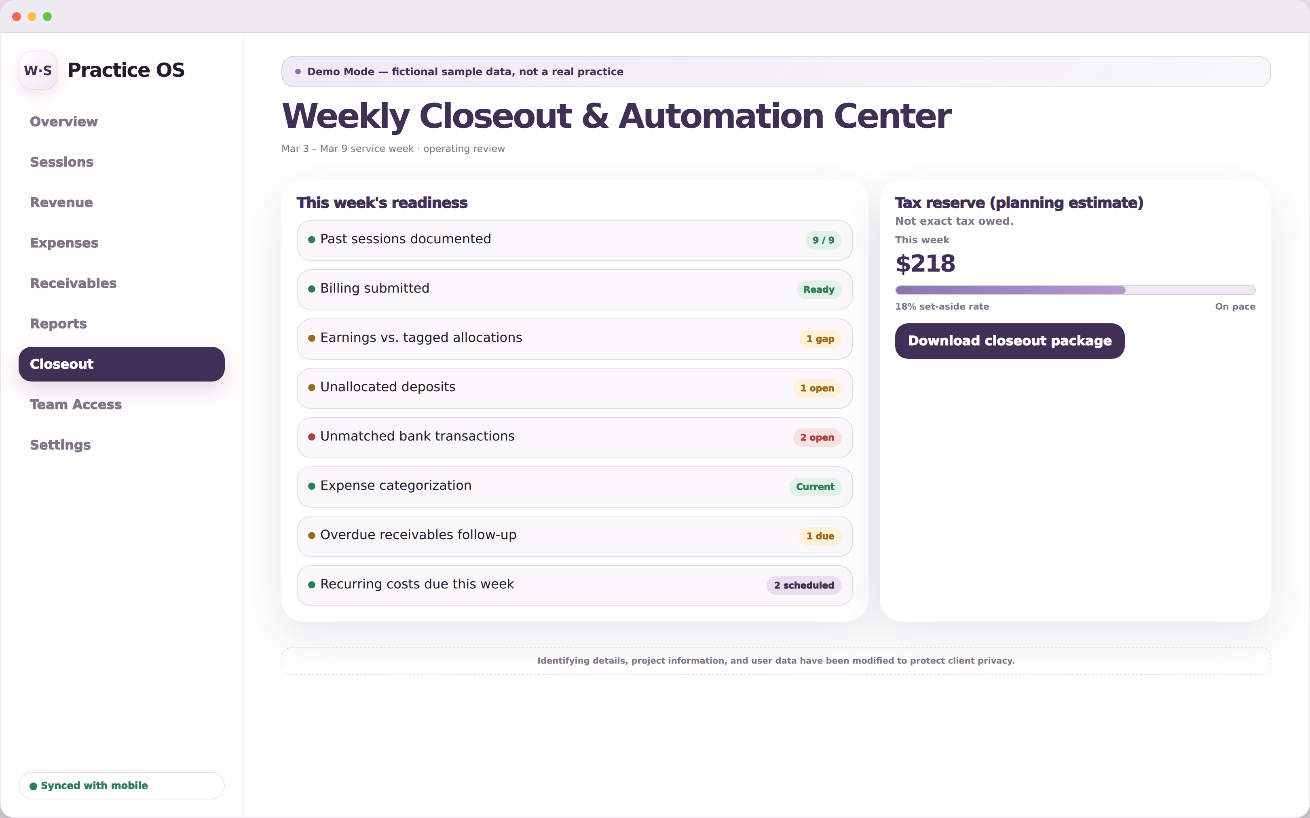Open Past sessions documented row
This screenshot has height=818, width=1310.
tap(575, 240)
